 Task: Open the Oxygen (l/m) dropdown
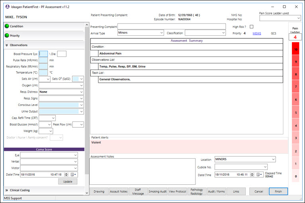coord(82,85)
